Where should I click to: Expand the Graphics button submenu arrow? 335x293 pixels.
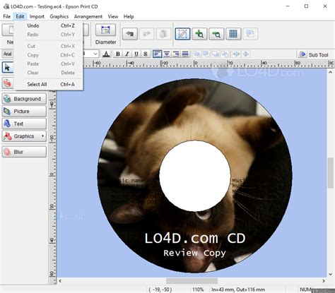42,136
